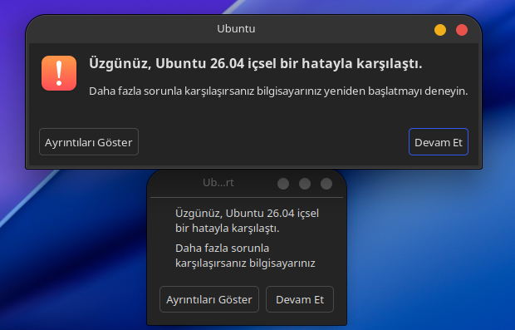This screenshot has height=330, width=515.
Task: Click the text 'Daha fazla sorunla karşılaşırsanız bilgisayarınız yeniden başlatmayı deneyin.'
Action: click(x=278, y=91)
